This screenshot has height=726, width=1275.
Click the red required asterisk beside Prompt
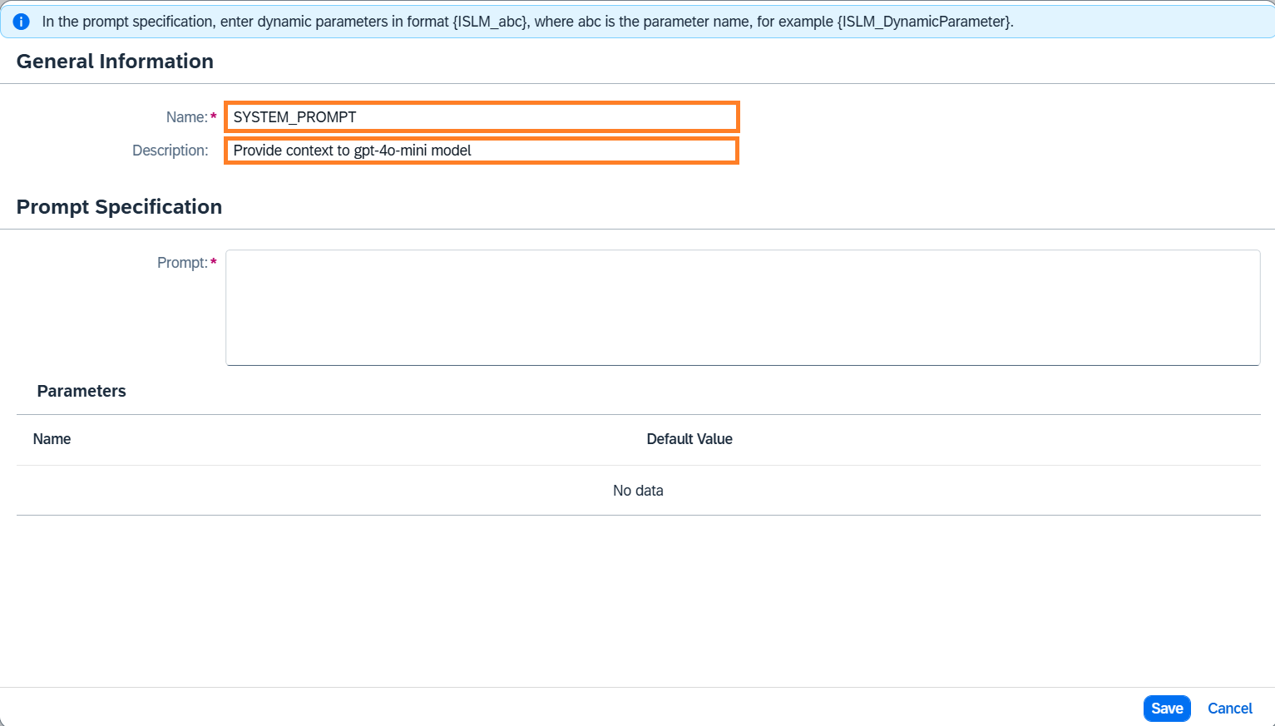pyautogui.click(x=214, y=263)
